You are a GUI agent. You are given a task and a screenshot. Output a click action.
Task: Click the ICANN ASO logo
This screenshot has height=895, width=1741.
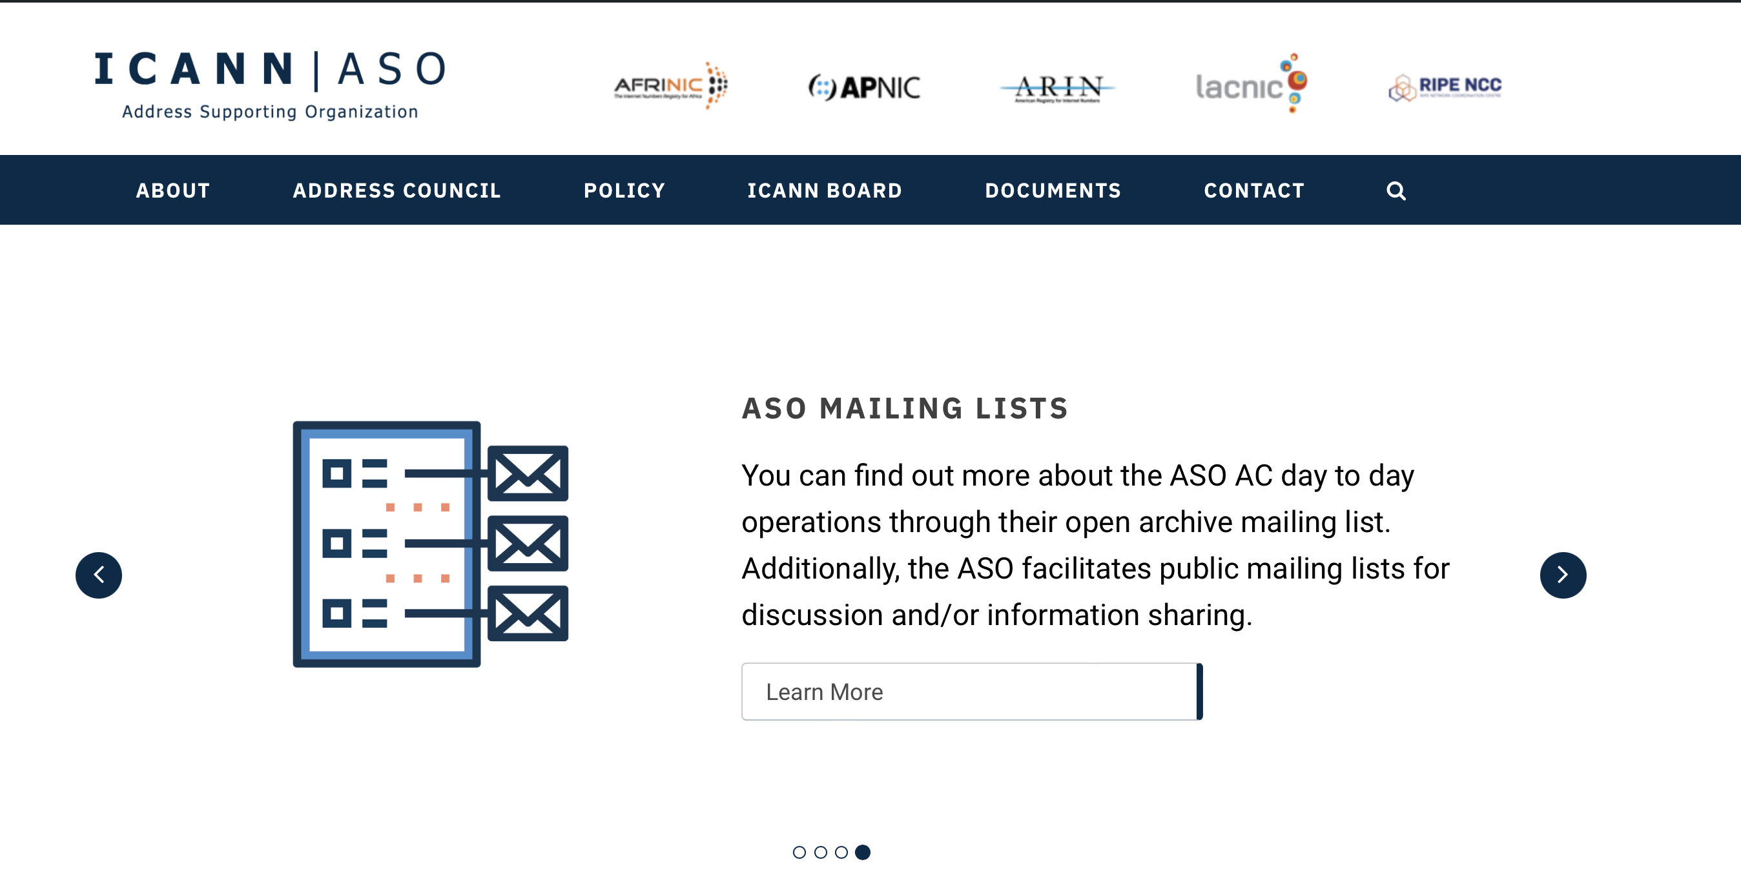pos(271,85)
